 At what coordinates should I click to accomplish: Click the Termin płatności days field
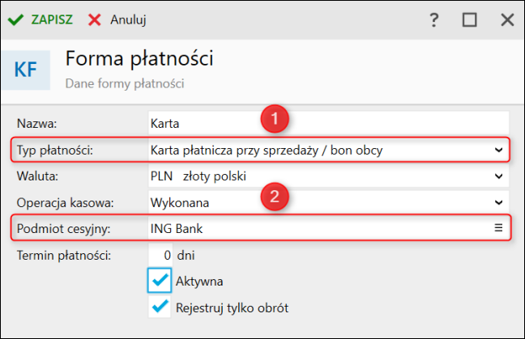(x=160, y=255)
